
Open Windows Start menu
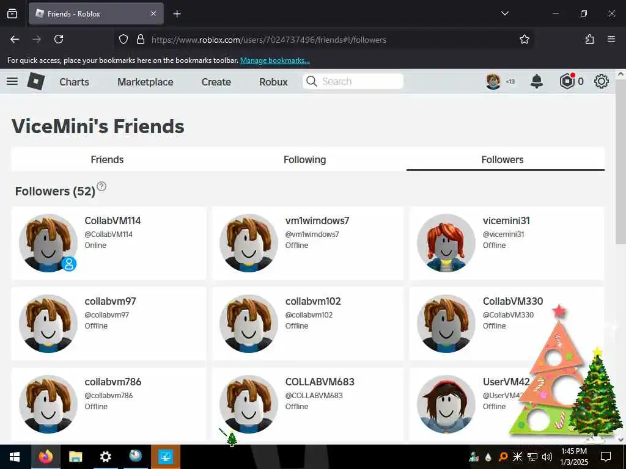(x=15, y=457)
